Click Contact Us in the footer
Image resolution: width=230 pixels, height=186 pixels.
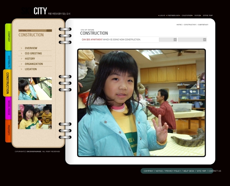tap(215, 171)
